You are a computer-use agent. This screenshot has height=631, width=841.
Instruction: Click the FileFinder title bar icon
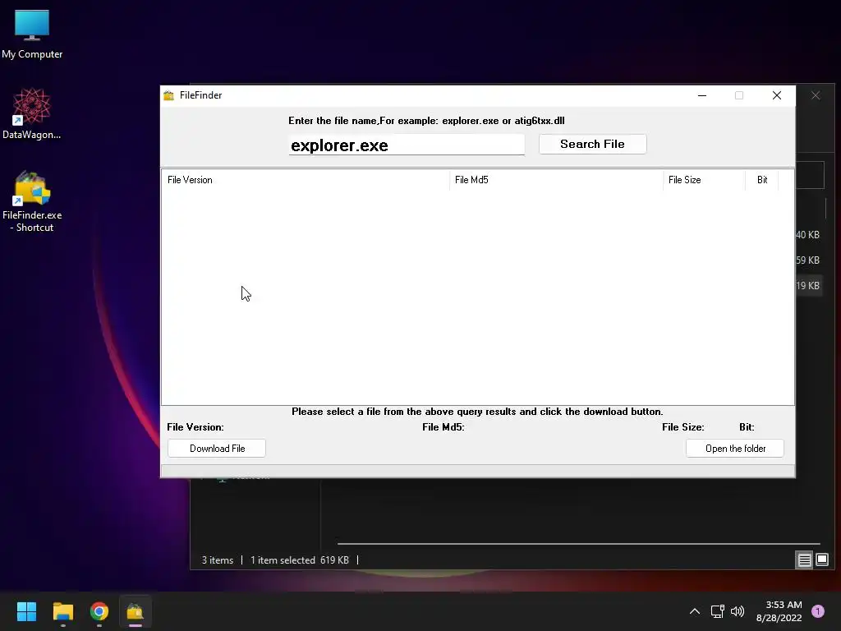click(x=169, y=95)
